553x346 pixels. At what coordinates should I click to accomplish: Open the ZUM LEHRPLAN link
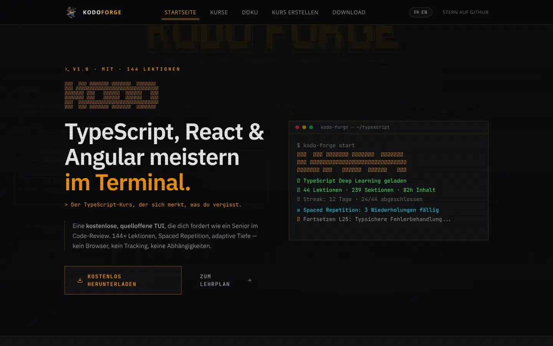pos(226,280)
